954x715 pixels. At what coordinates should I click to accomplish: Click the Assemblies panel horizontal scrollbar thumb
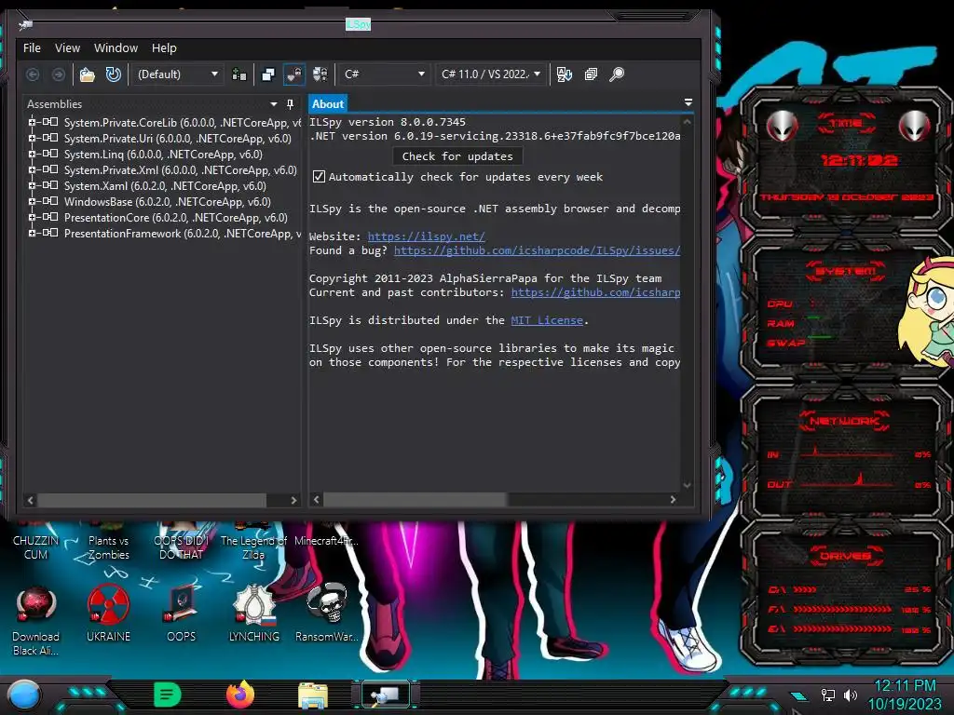tap(152, 500)
